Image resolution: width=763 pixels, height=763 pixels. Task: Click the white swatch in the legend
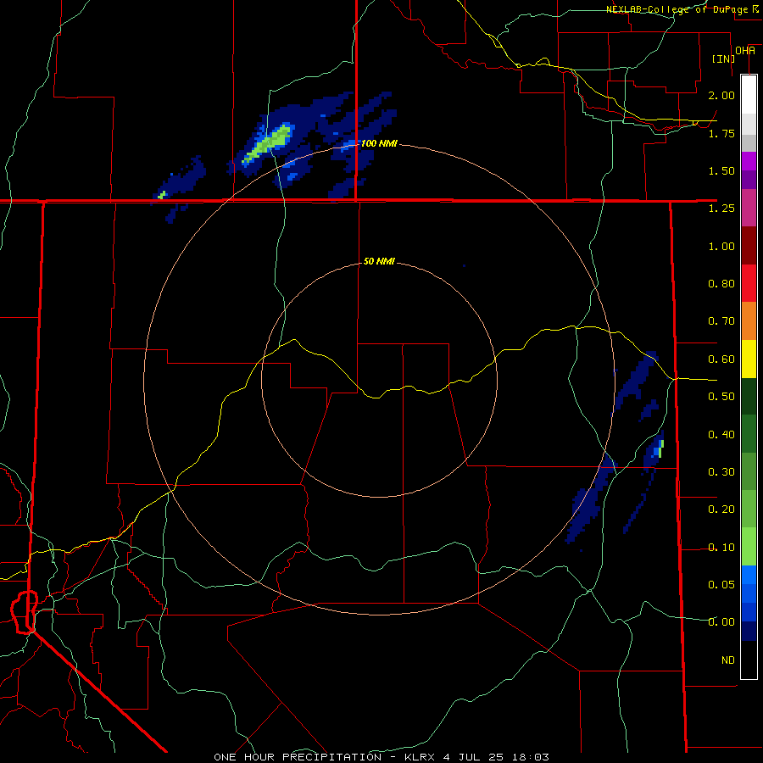pos(749,94)
